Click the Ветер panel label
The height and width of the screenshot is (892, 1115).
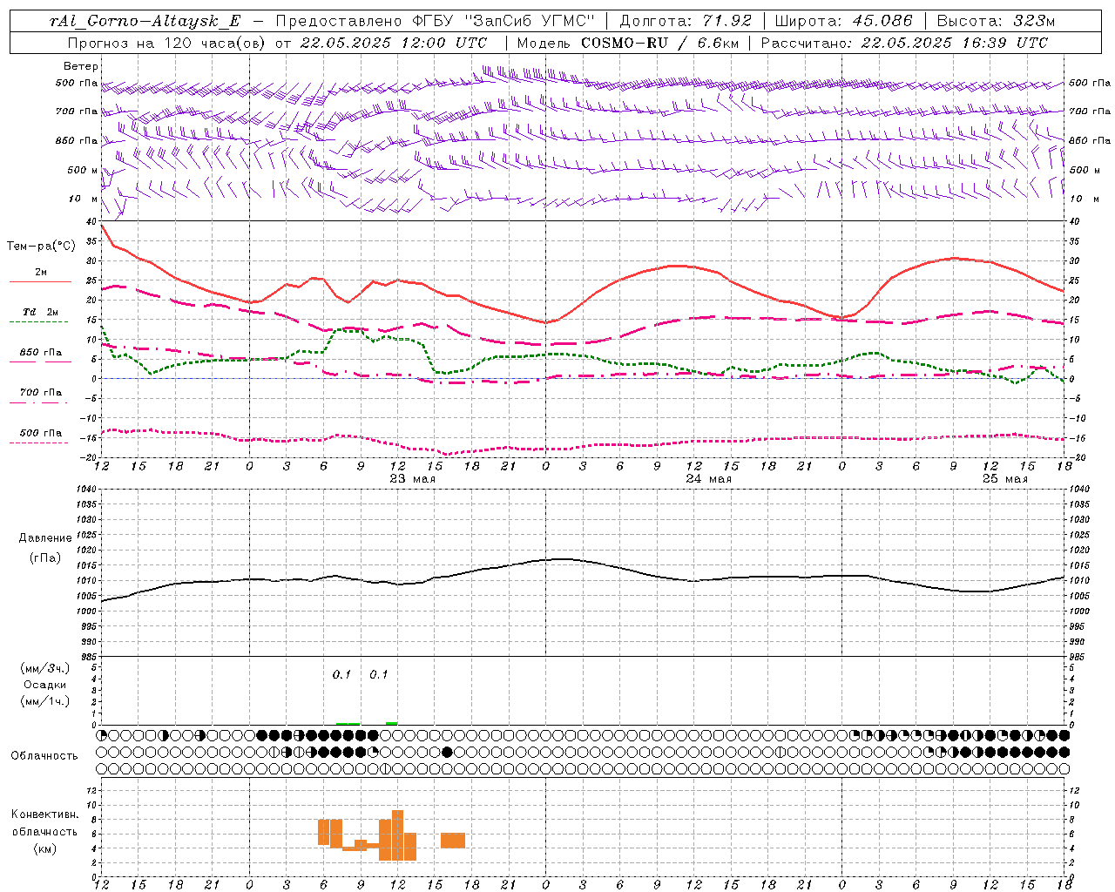pos(81,66)
